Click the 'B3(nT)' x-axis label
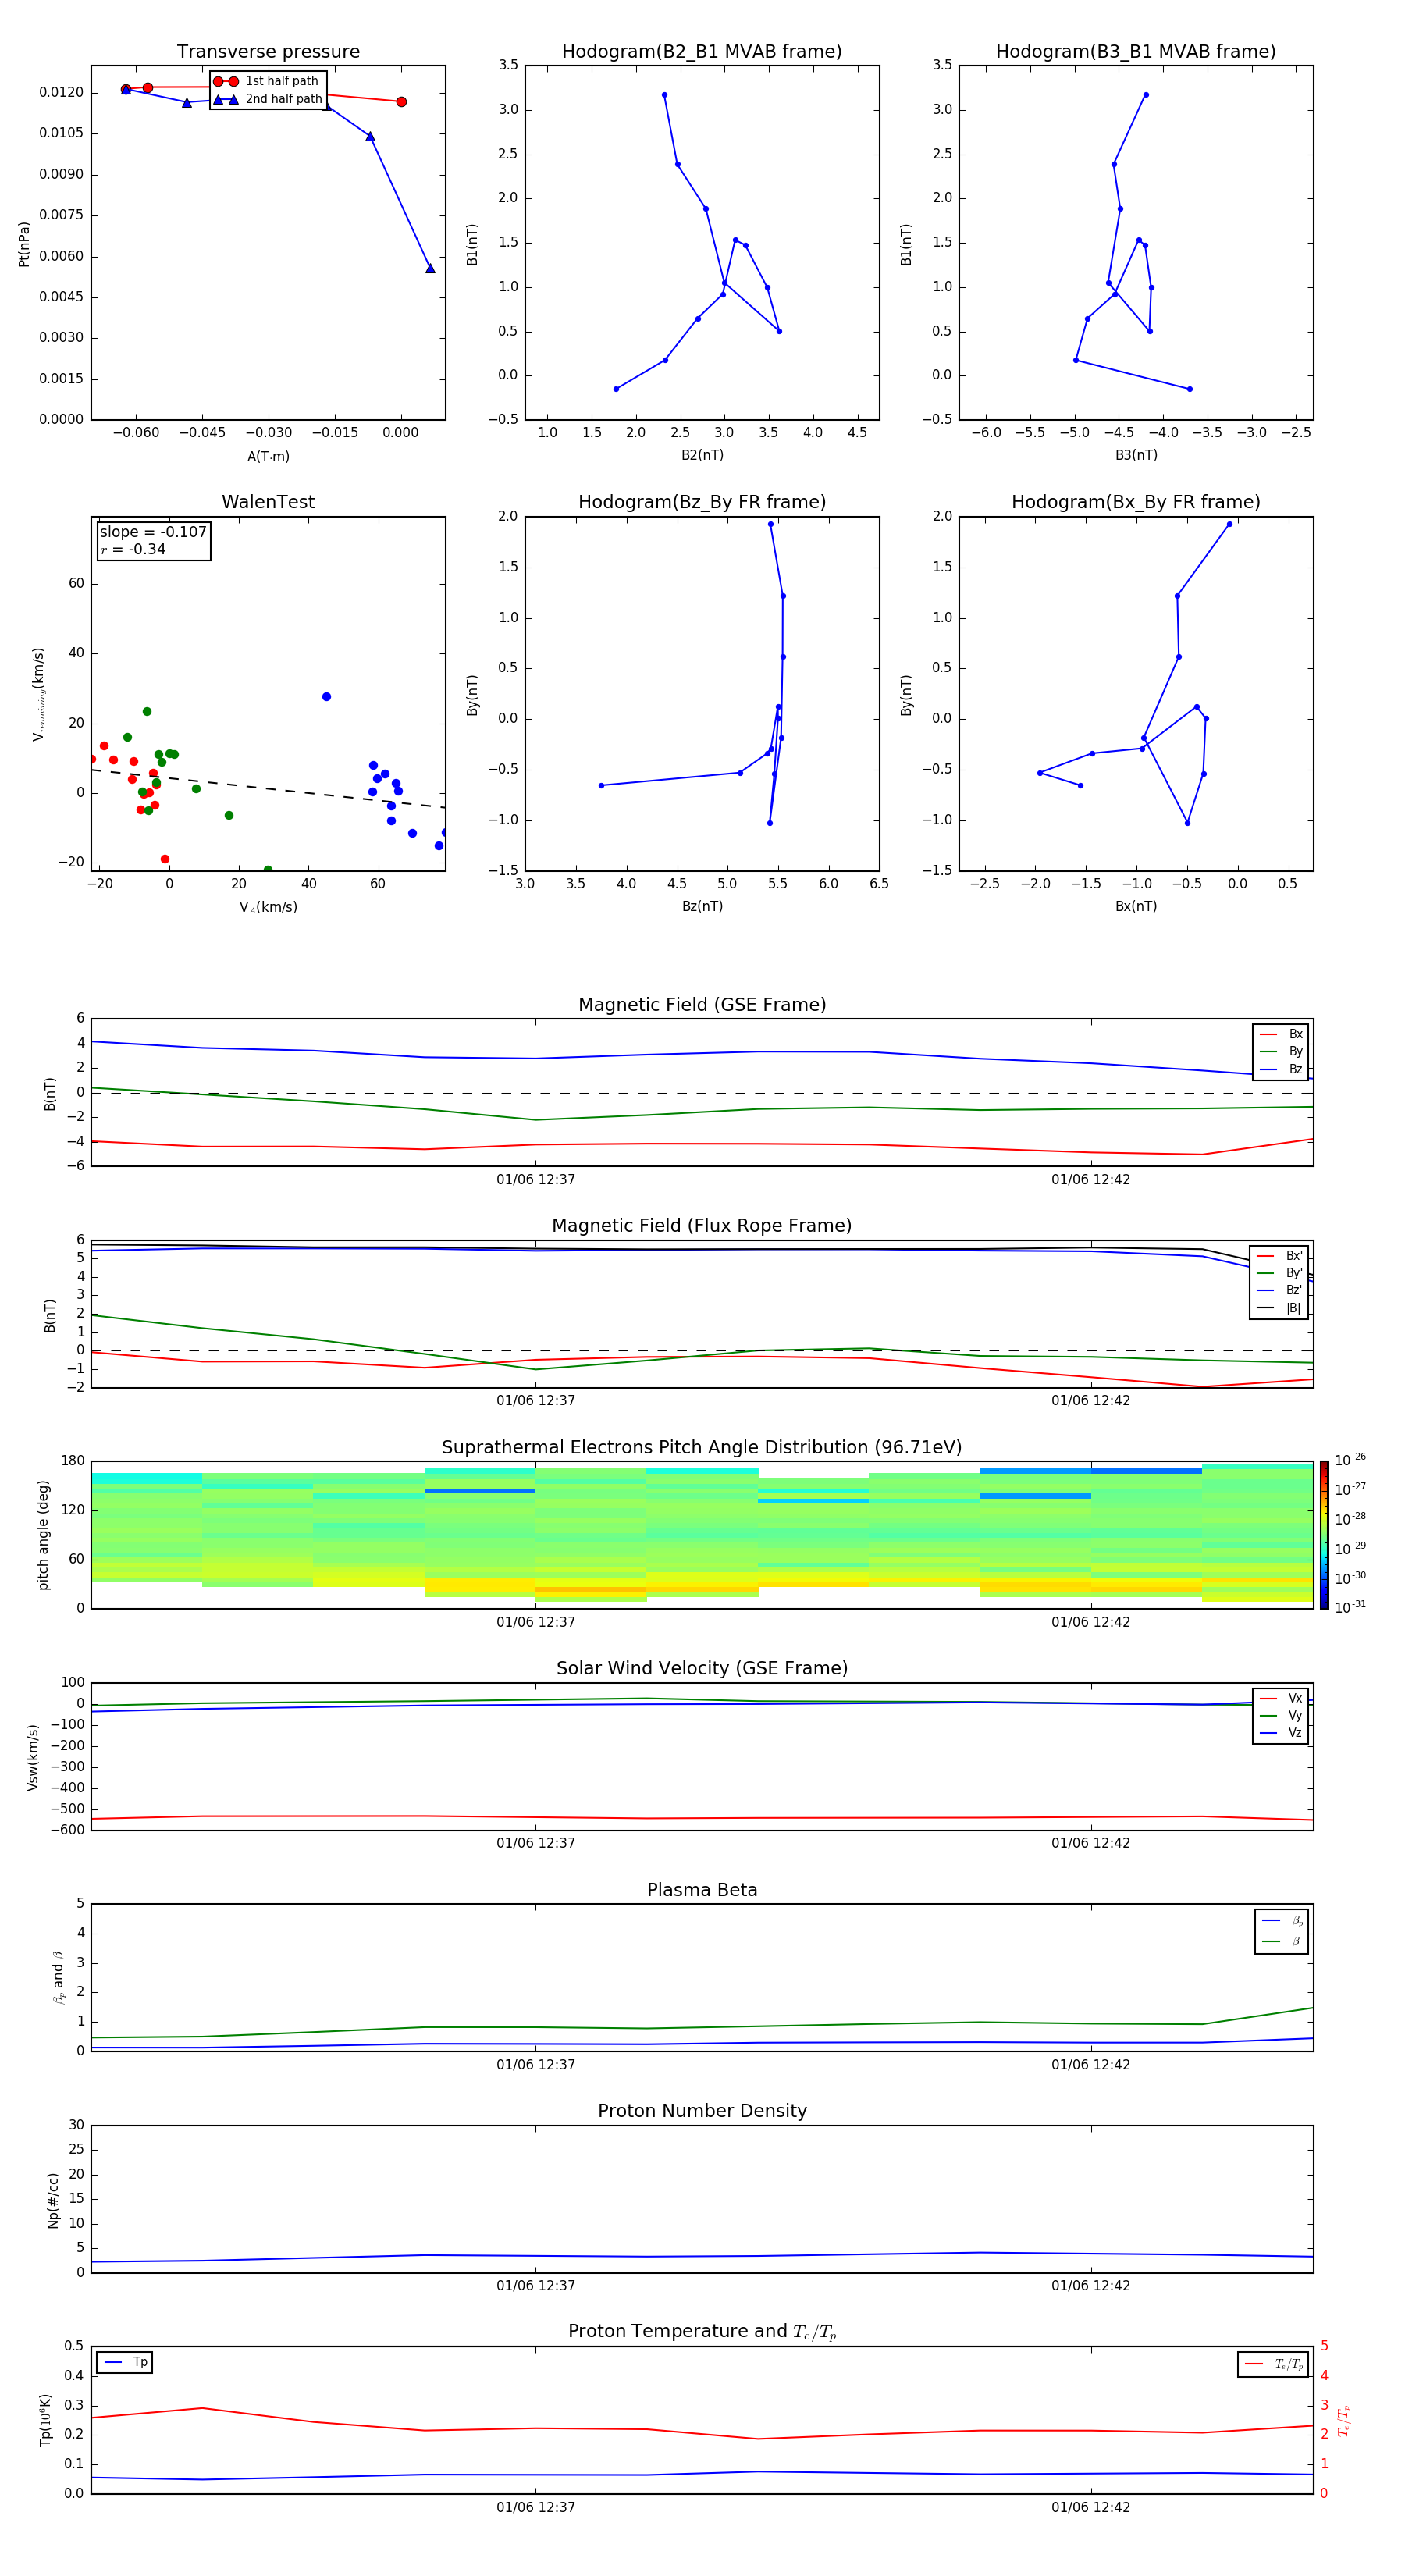Screen dimensions: 1405x2576 (x=1136, y=455)
